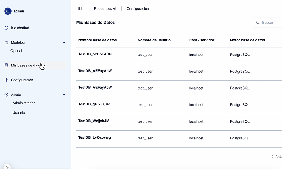Screen dimensions: 282x169
Task: Select Mis bases de datos menu item
Action: (25, 65)
